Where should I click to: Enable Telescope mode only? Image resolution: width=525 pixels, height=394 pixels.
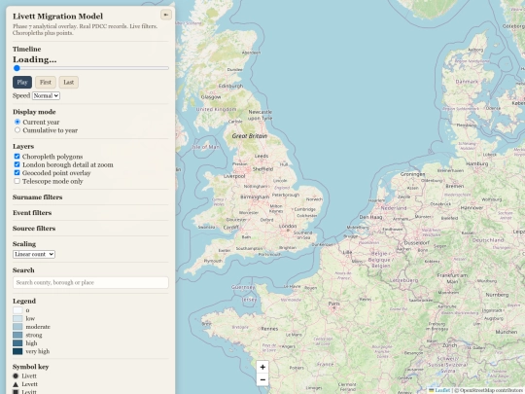(x=17, y=181)
